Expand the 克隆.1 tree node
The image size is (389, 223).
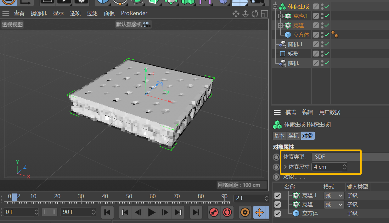[281, 16]
